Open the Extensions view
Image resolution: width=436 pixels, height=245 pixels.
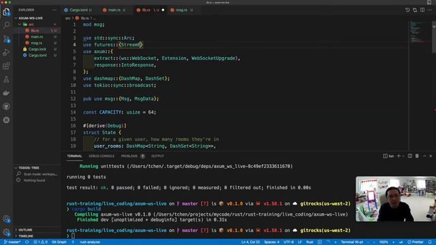point(6,66)
